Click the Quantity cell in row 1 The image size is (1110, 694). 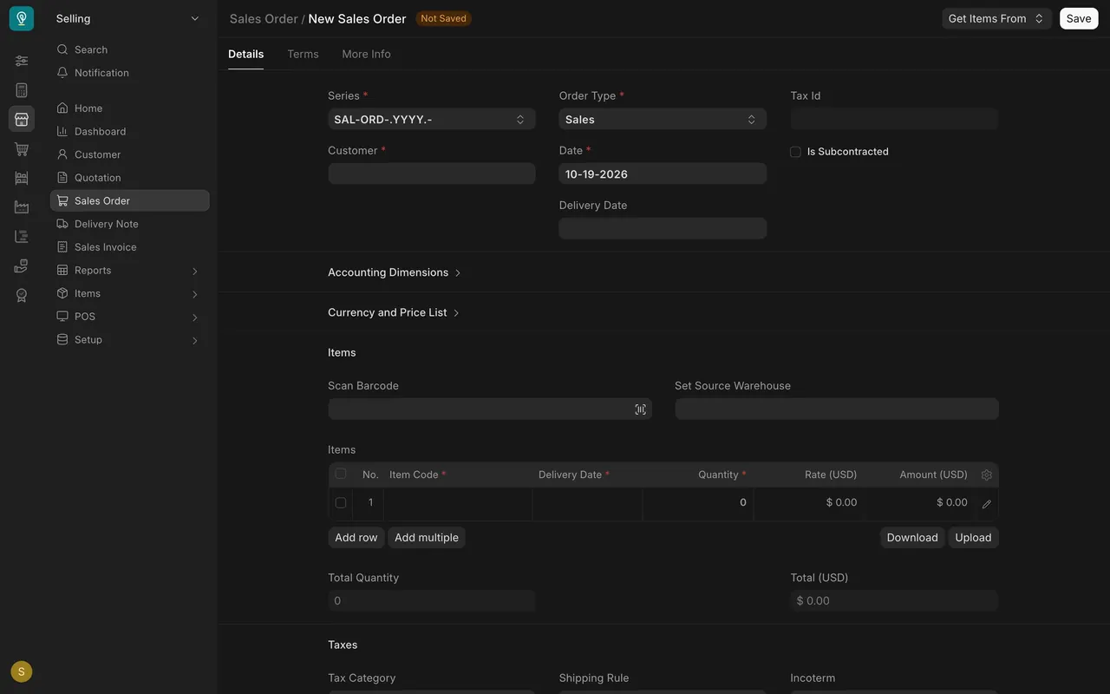(698, 504)
